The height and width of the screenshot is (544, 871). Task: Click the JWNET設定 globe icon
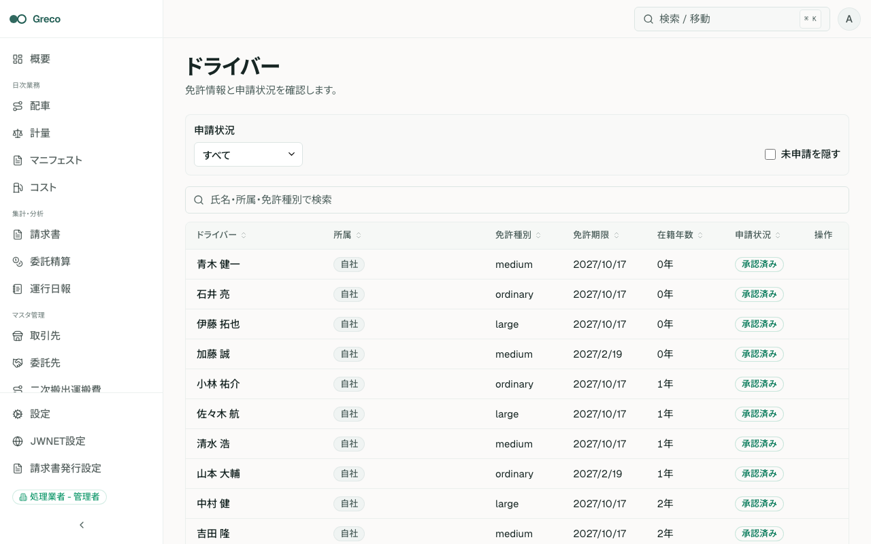18,441
